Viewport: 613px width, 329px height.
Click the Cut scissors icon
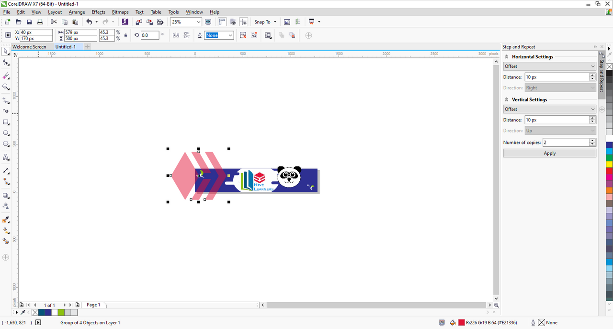(x=54, y=22)
